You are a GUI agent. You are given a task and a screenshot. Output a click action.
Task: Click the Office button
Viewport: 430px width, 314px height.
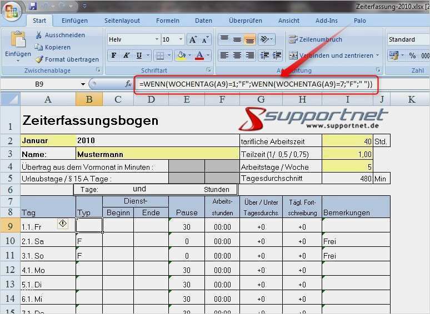(x=12, y=12)
